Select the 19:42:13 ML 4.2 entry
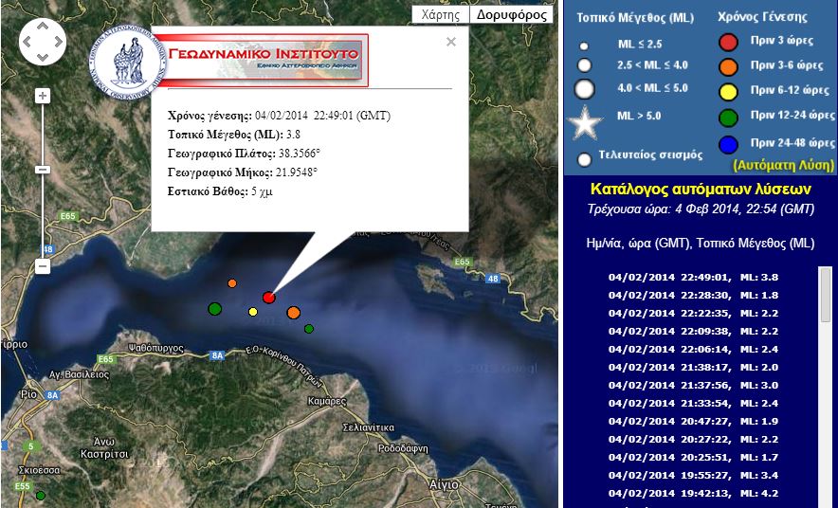The image size is (838, 508). 693,494
